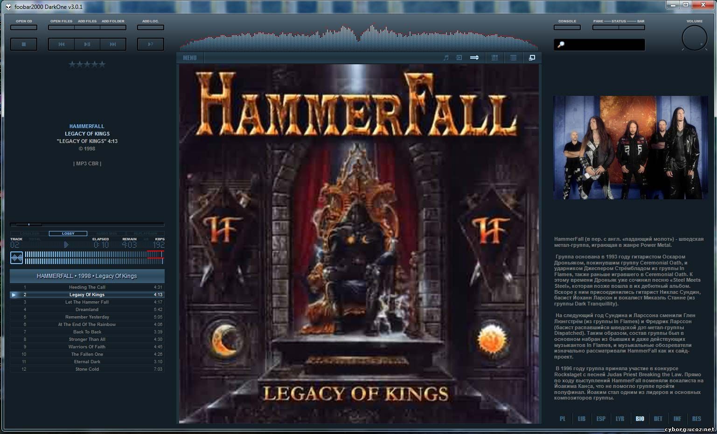717x434 pixels.
Task: Select track Heeding The Call
Action: coord(87,287)
